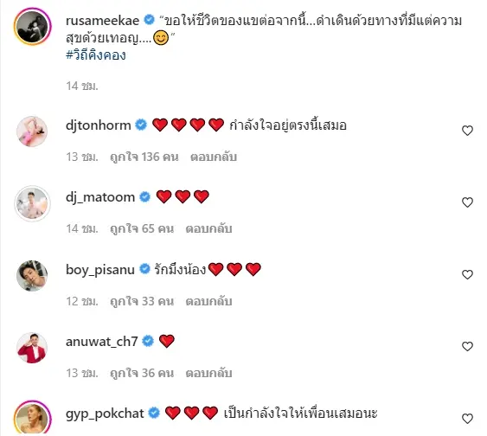Open gyp_pokchat's profile picture story
The height and width of the screenshot is (436, 487).
tap(32, 418)
